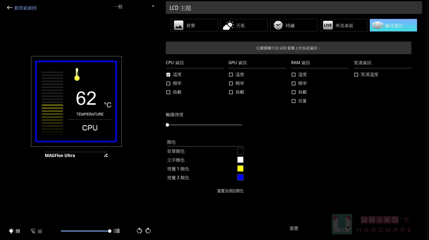Check the RAM capacity checkbox
The height and width of the screenshot is (240, 429).
click(x=293, y=101)
